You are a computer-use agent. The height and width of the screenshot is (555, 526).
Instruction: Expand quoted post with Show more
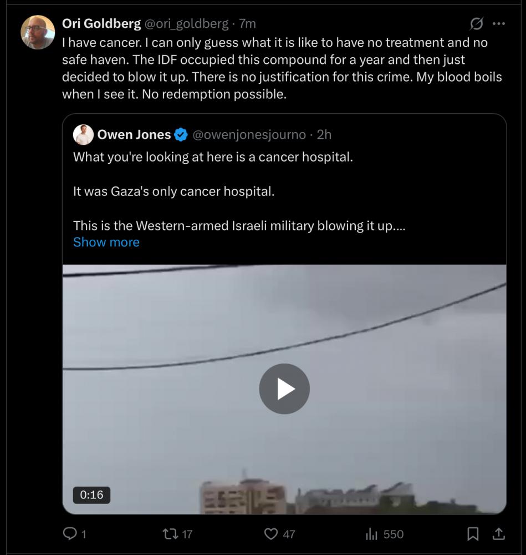[106, 242]
